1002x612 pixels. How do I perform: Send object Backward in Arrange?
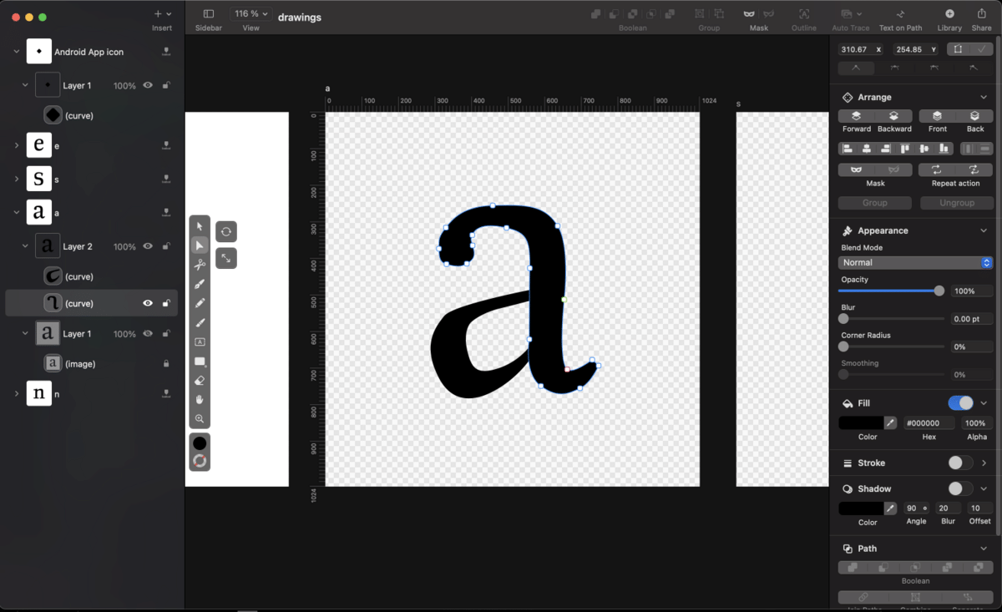point(893,116)
